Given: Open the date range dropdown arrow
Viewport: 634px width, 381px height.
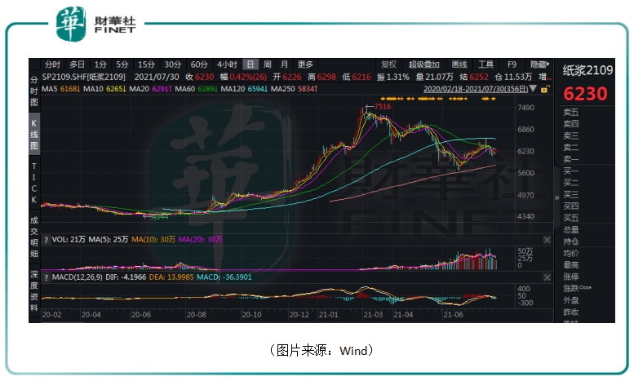Looking at the screenshot, I should (x=533, y=88).
